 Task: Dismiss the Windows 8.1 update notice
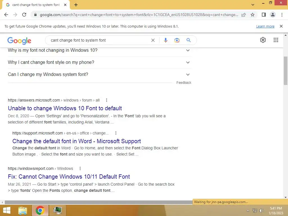(281, 26)
